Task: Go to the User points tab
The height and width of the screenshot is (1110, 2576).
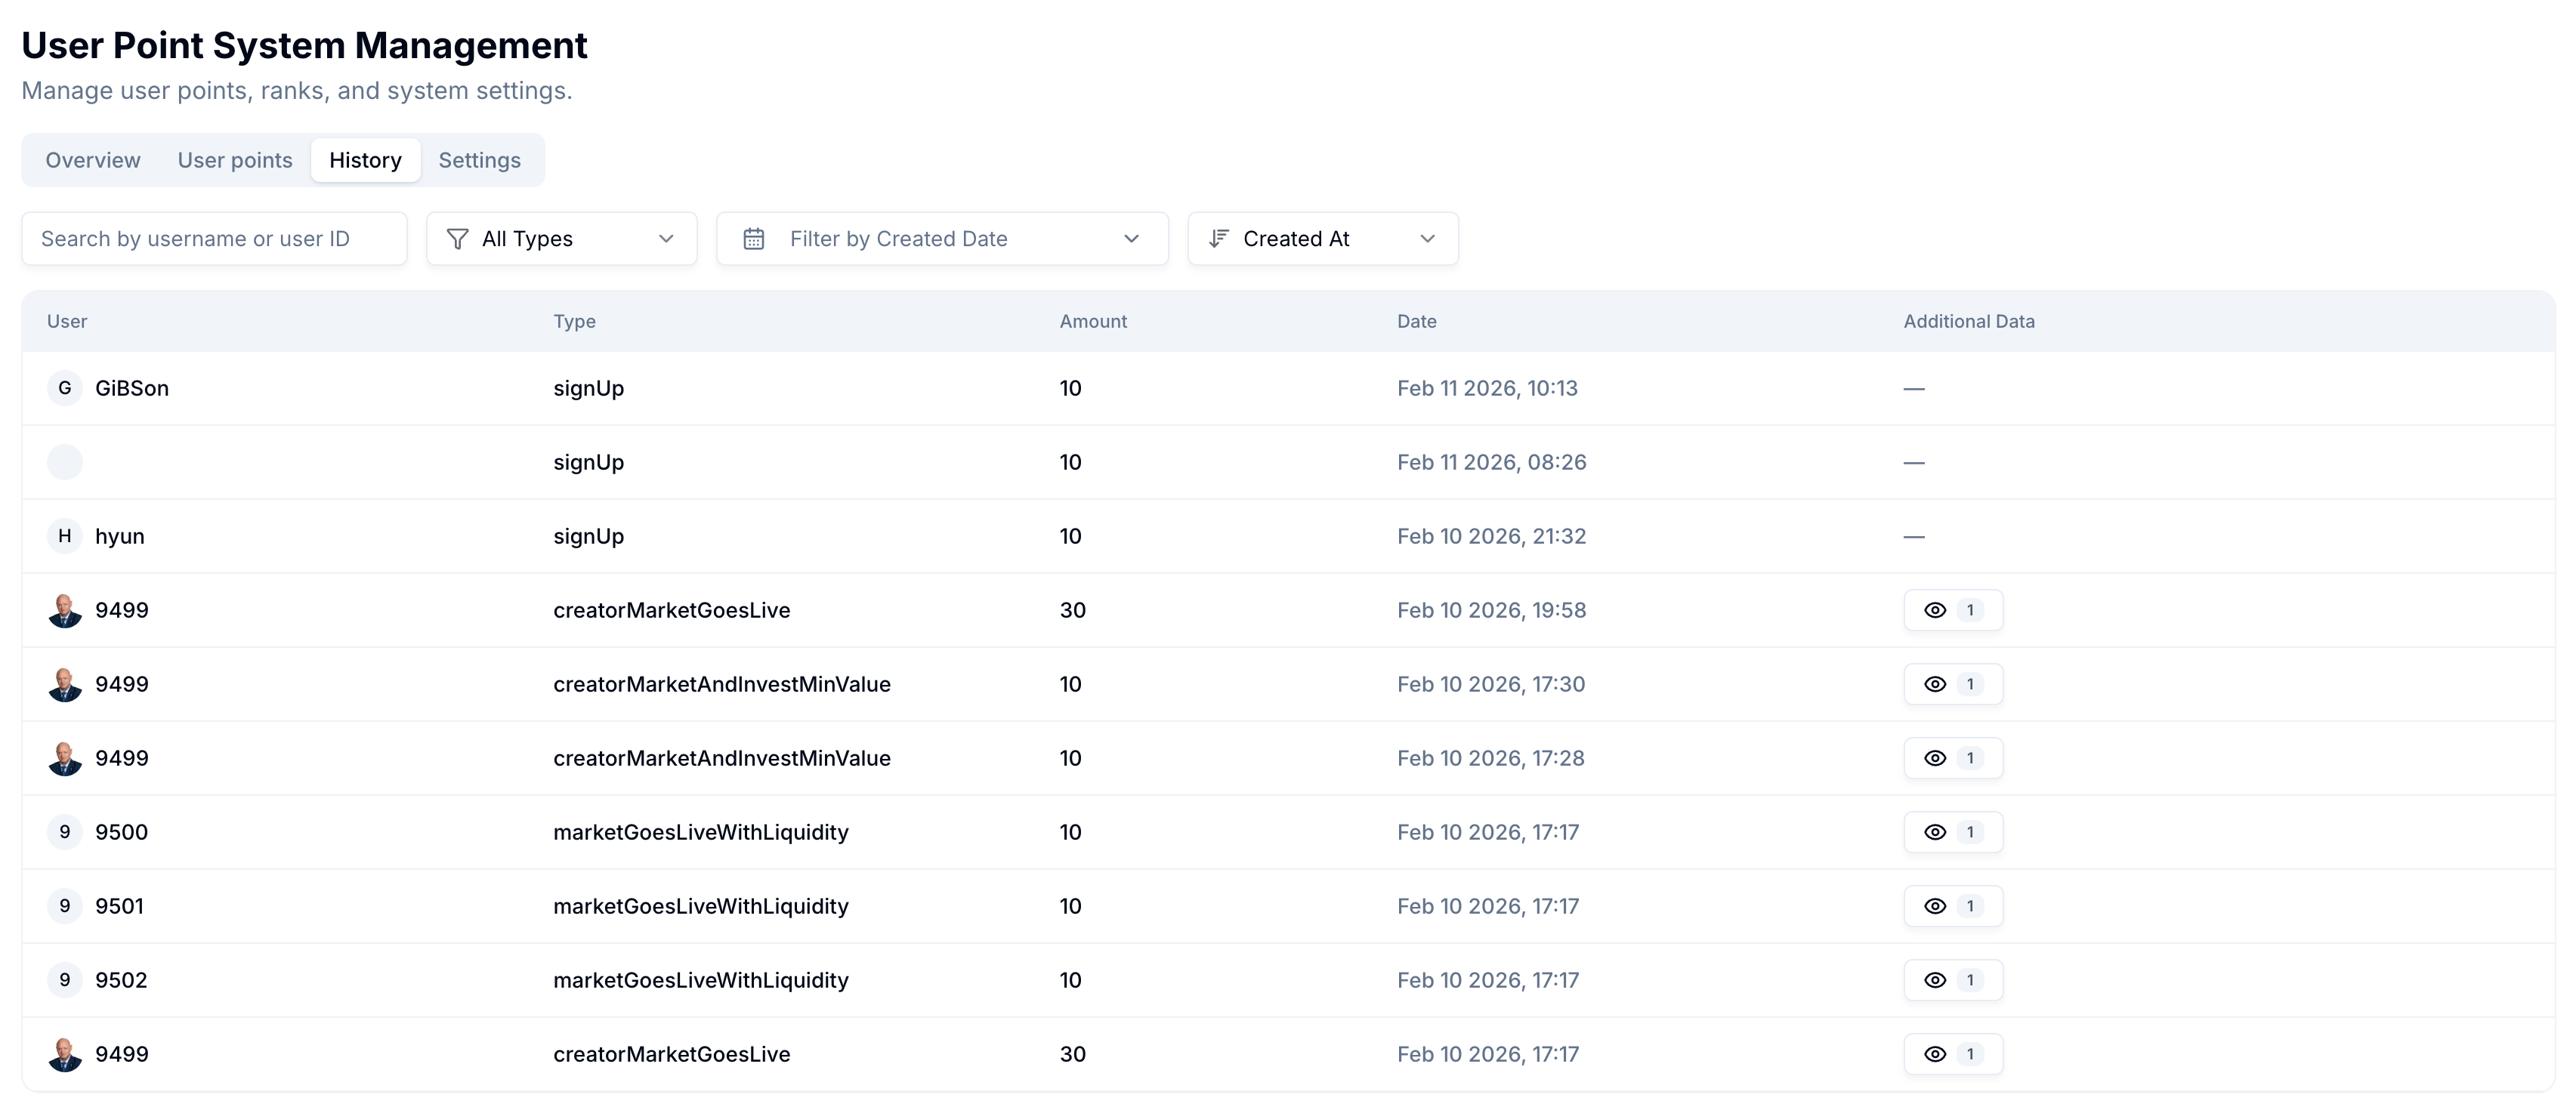Action: pyautogui.click(x=235, y=160)
